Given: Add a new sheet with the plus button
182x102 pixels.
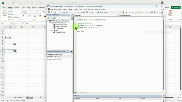Looking at the screenshot, I should pos(40,97).
